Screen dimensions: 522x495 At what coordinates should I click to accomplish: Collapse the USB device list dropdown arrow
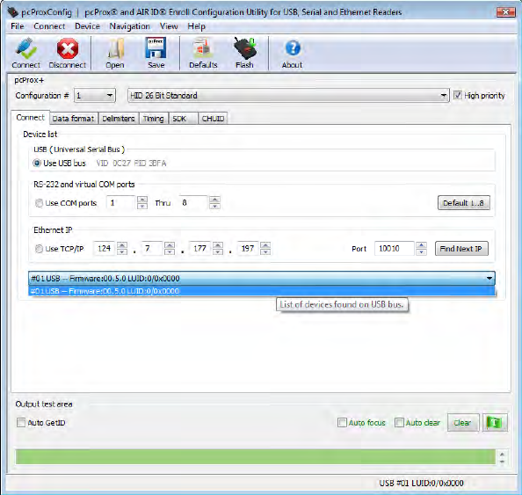pos(489,278)
